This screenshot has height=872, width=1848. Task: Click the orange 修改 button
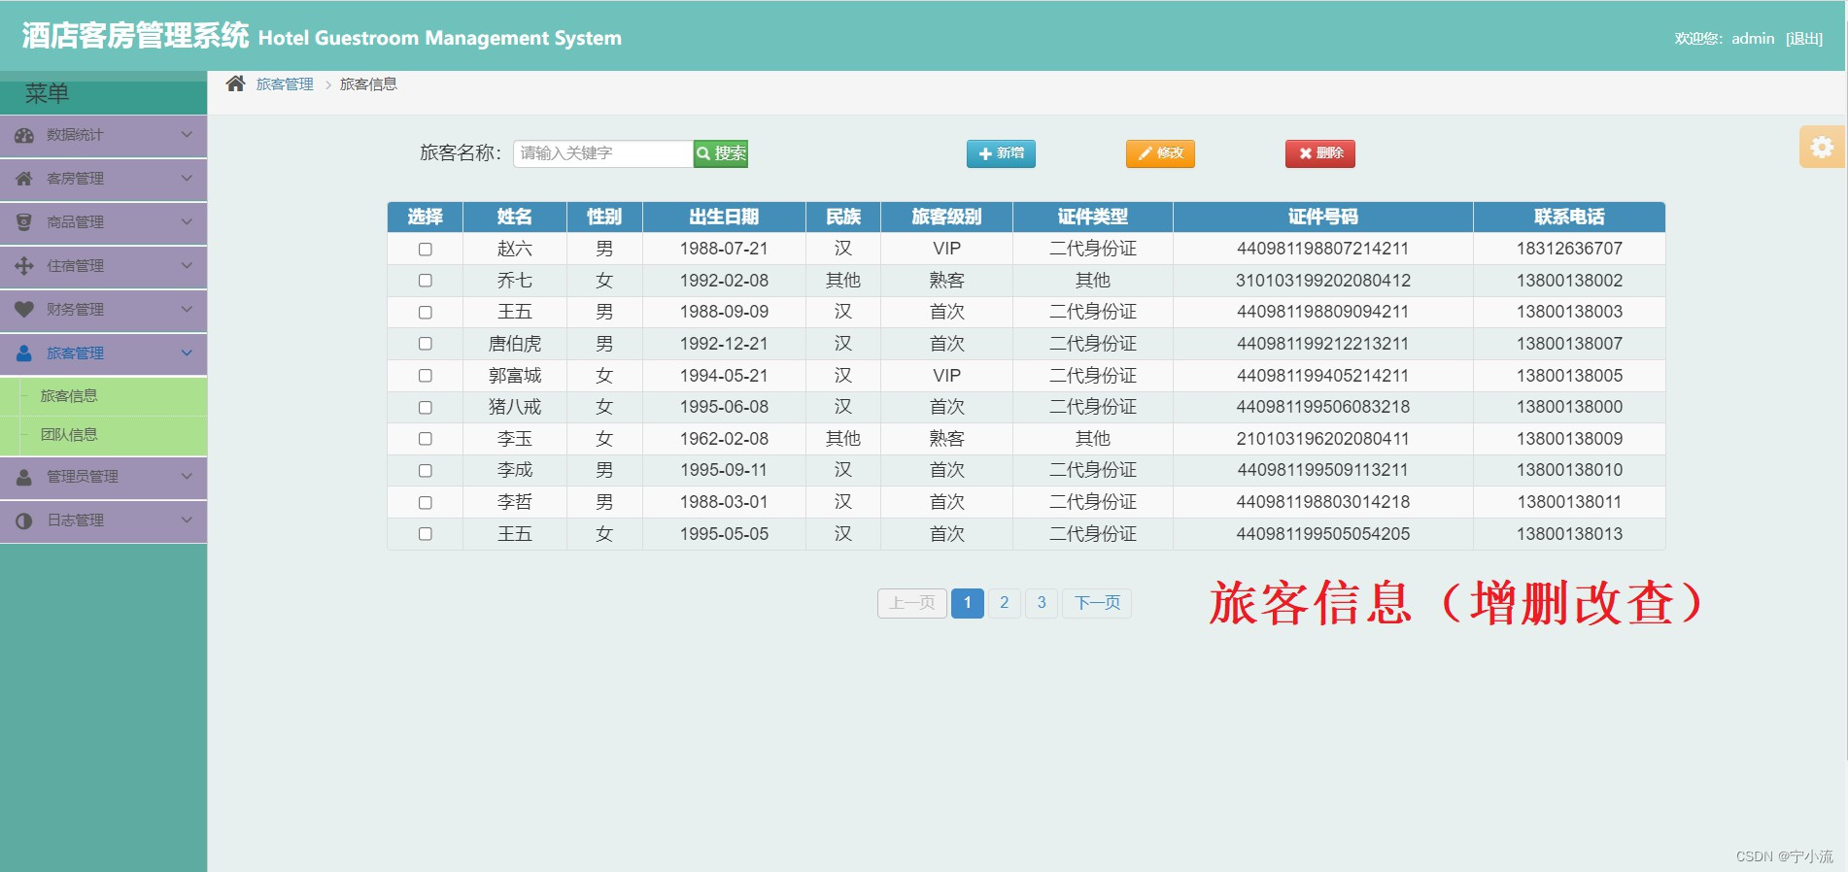[1160, 153]
